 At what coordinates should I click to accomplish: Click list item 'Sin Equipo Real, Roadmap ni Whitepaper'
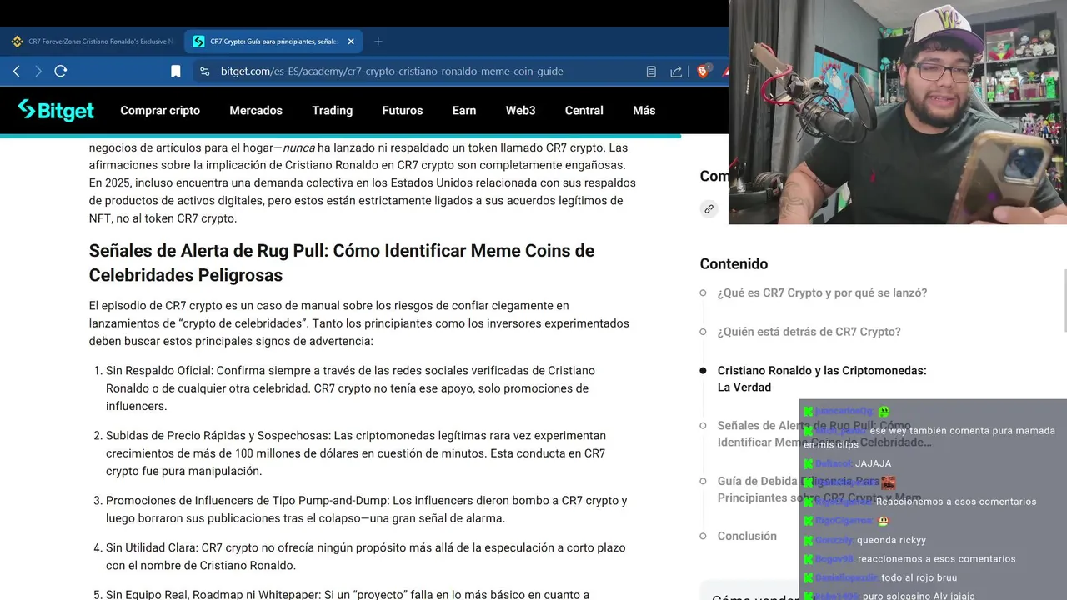[x=347, y=594]
